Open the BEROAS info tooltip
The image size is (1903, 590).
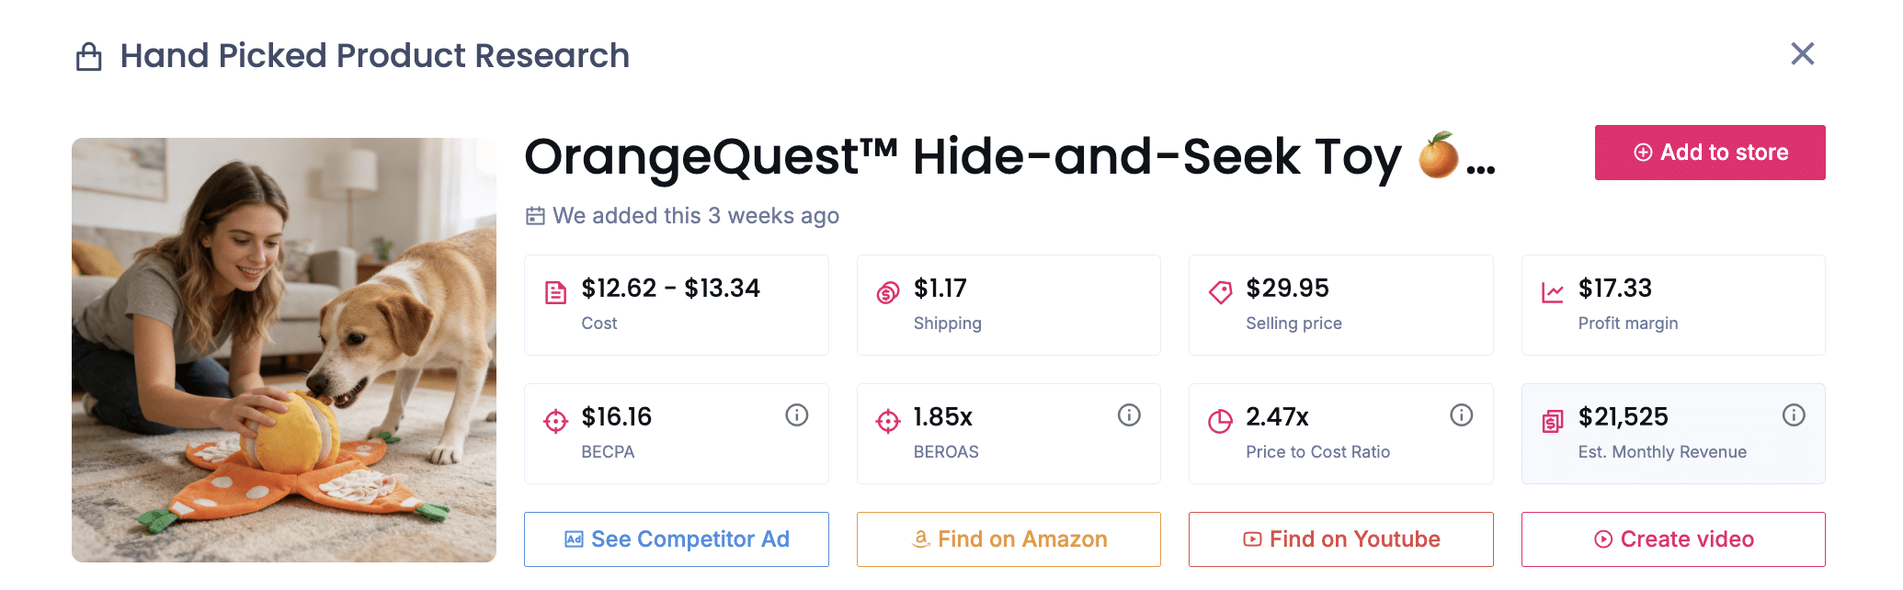point(1129,414)
